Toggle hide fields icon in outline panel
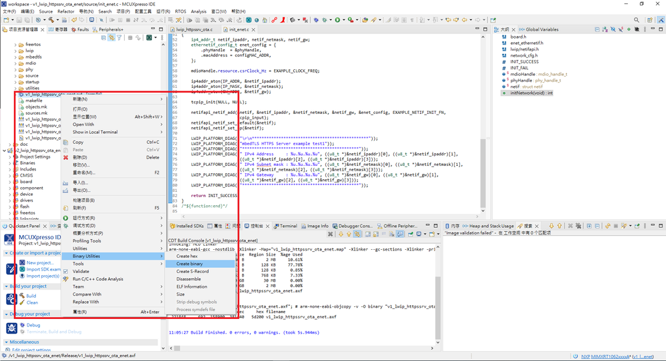This screenshot has width=666, height=361. [613, 30]
